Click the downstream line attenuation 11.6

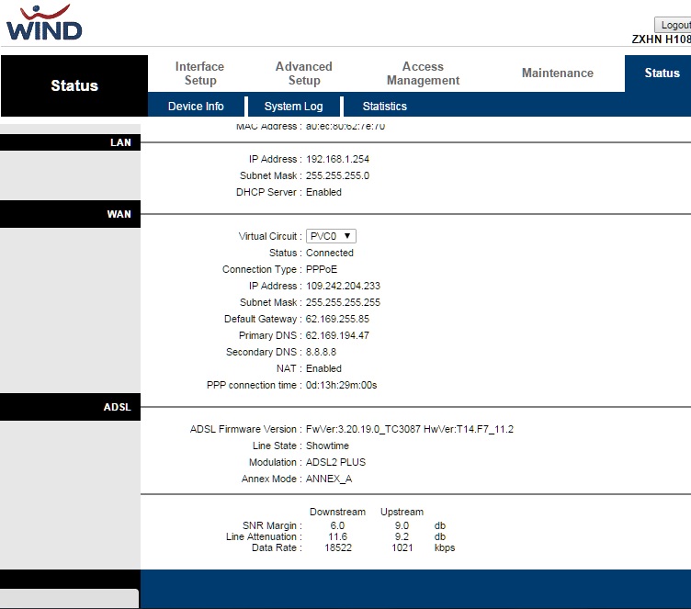click(x=337, y=536)
